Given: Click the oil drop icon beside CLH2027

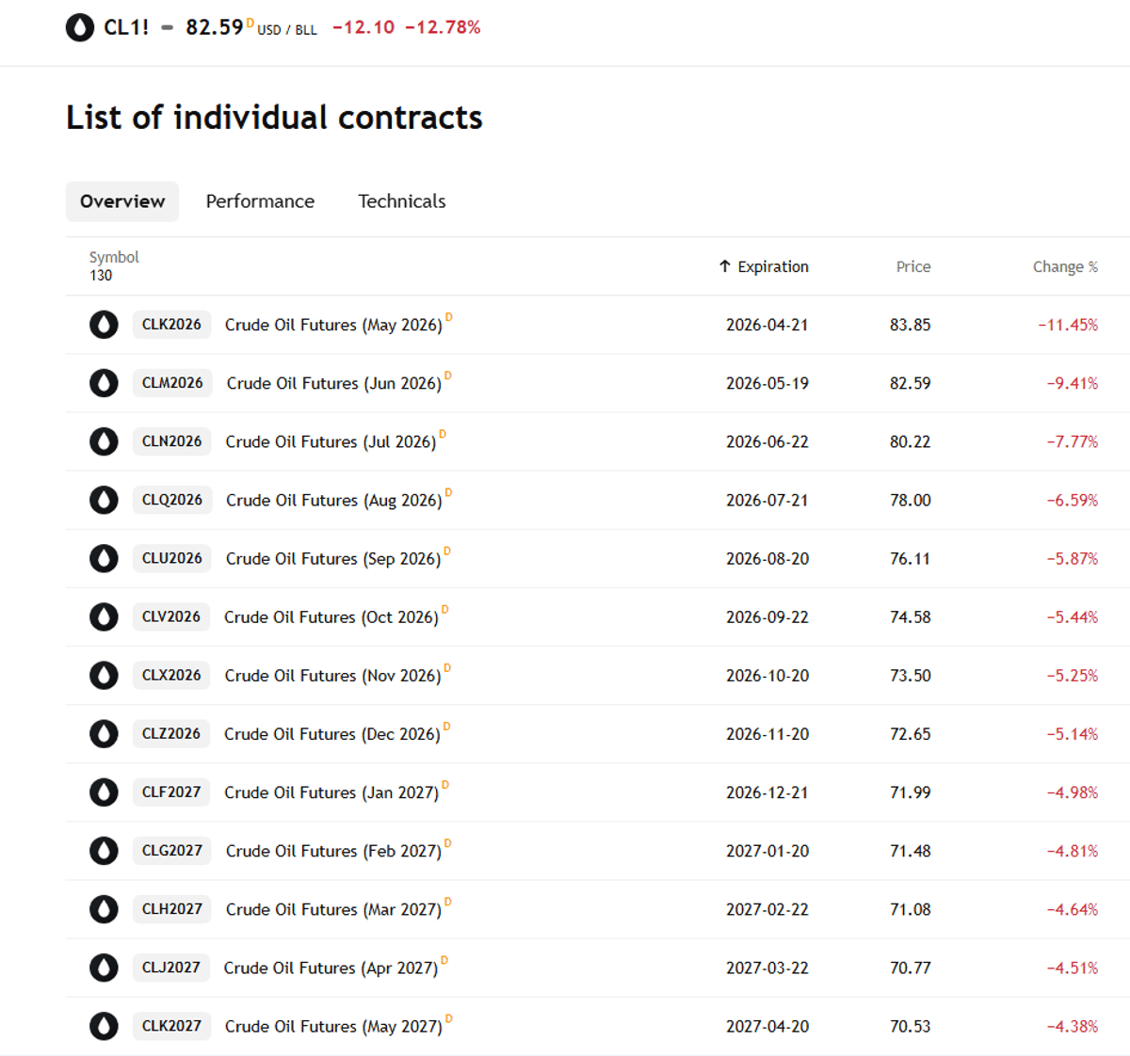Looking at the screenshot, I should click(x=104, y=909).
